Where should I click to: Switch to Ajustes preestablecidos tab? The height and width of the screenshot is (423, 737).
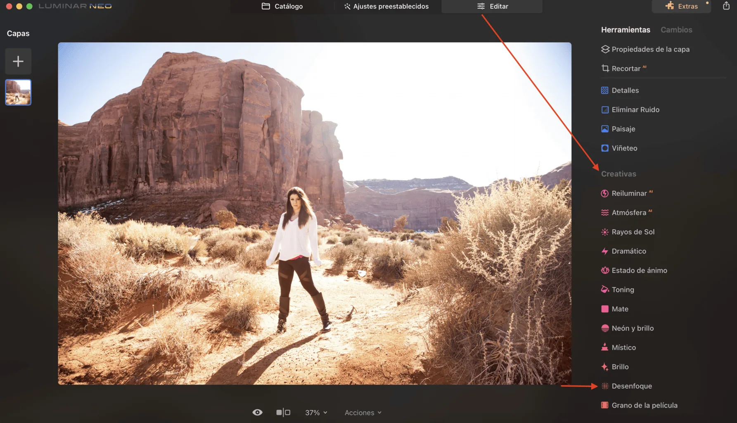[386, 6]
